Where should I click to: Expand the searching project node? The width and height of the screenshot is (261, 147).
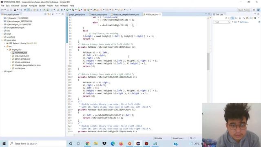click(2, 37)
